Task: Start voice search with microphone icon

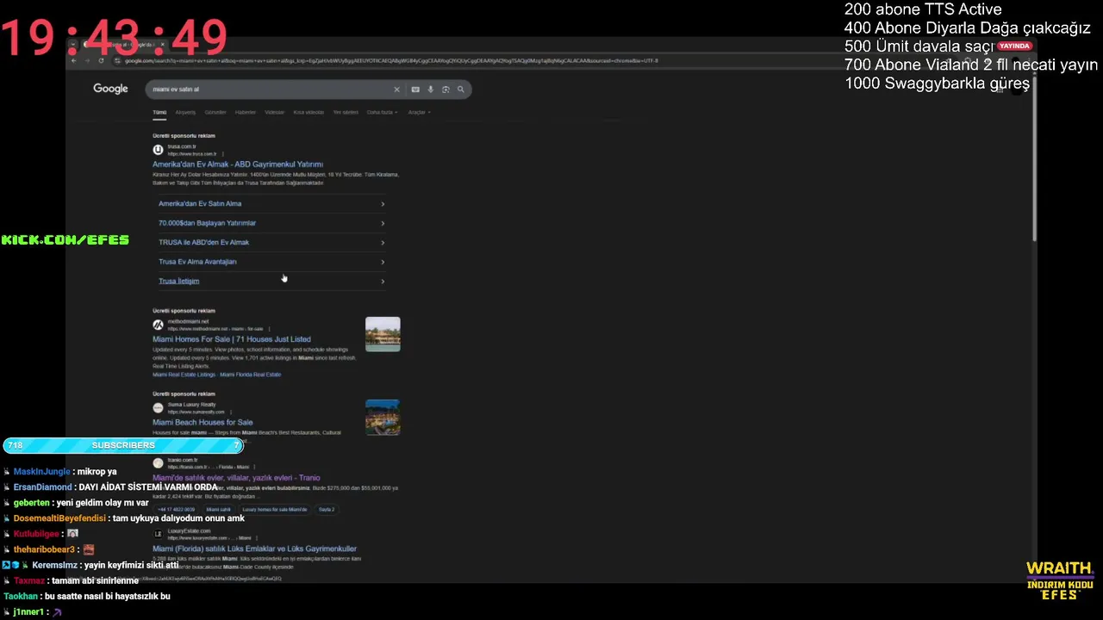Action: pos(430,90)
